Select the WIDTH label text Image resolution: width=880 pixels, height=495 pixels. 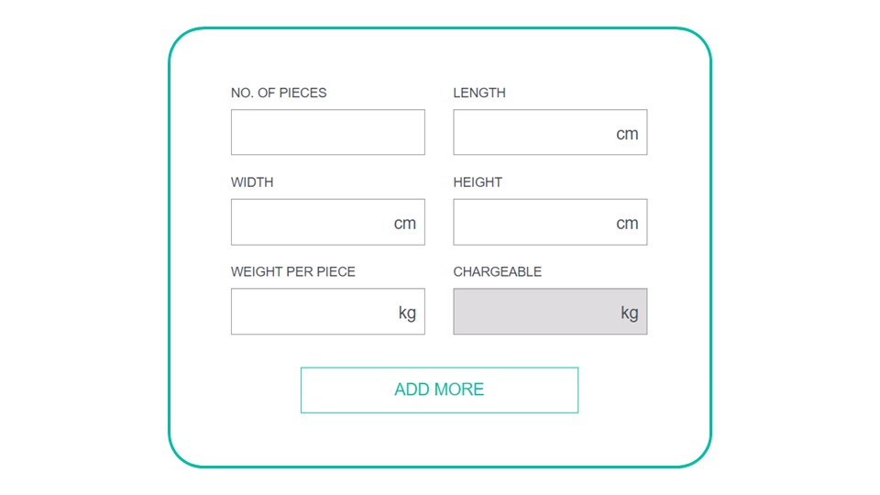252,182
